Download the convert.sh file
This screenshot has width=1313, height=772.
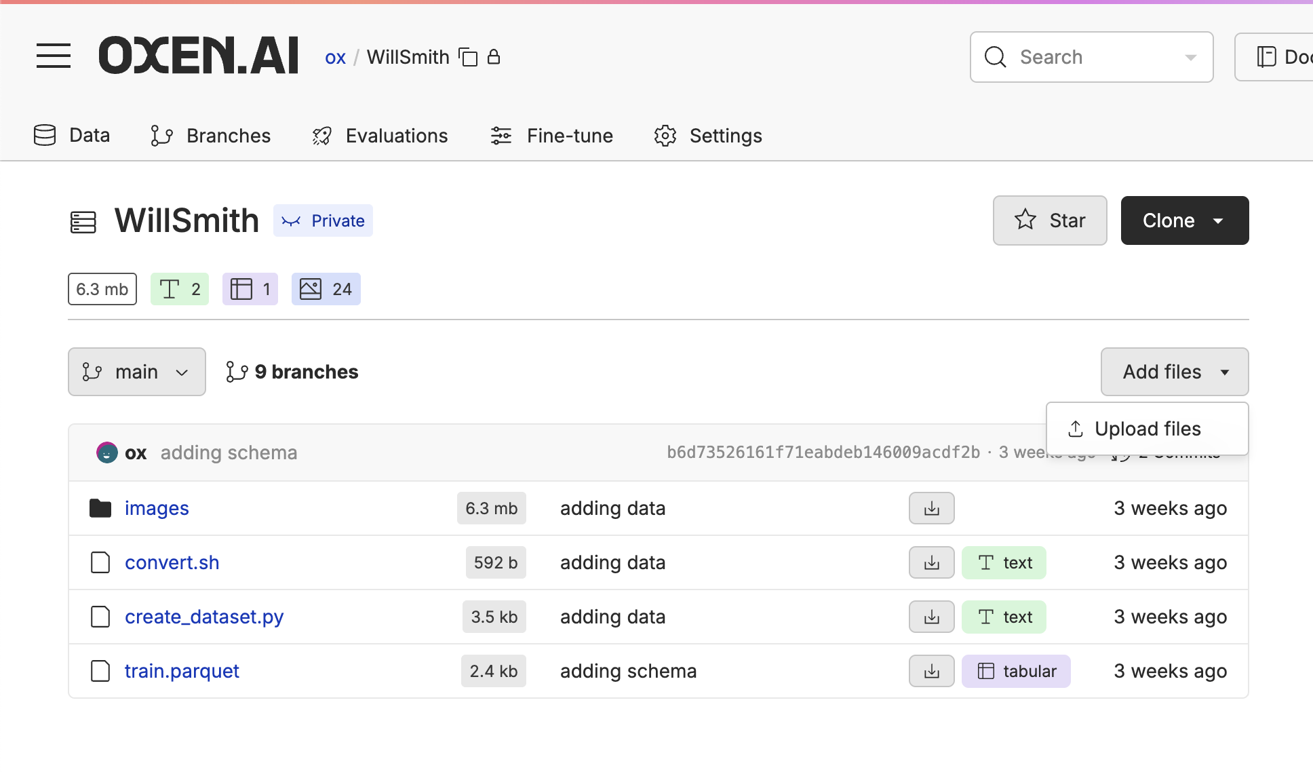(931, 562)
